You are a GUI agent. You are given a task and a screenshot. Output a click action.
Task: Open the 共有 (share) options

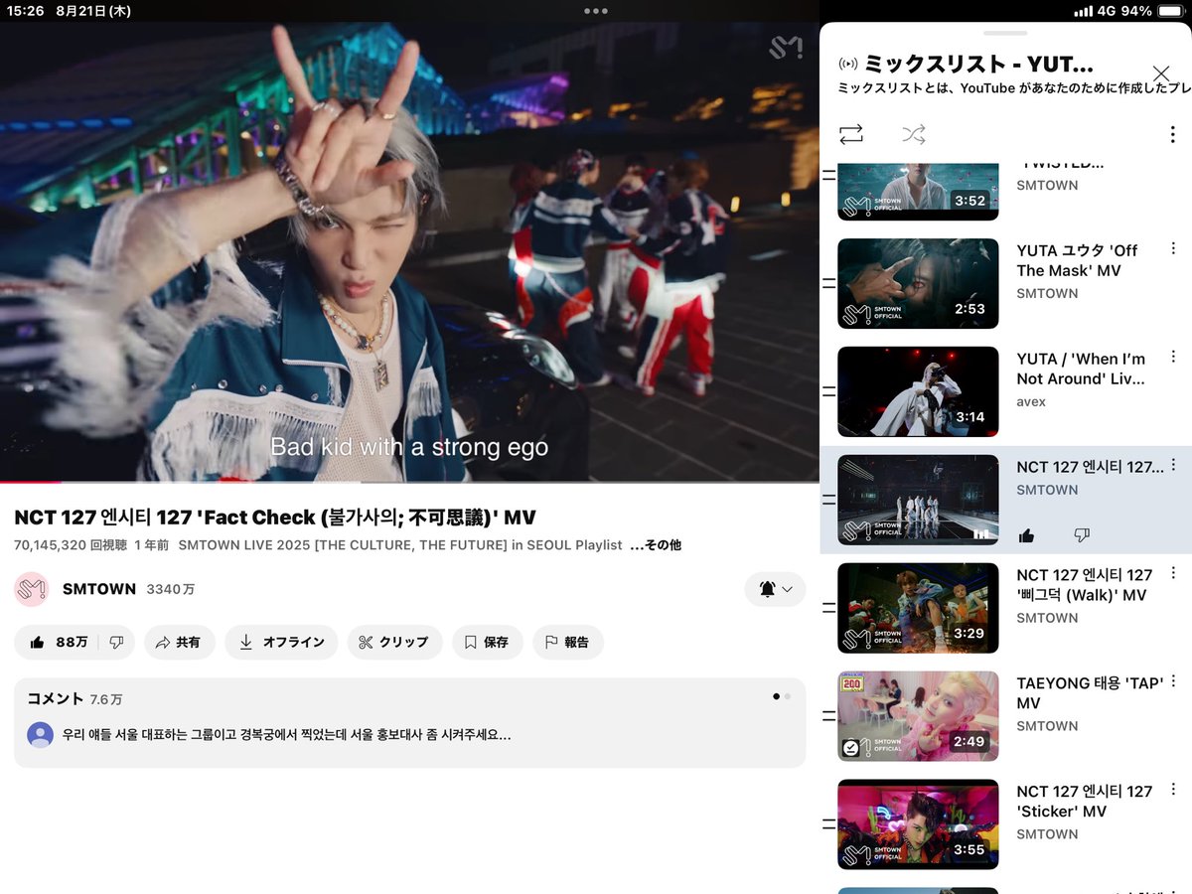tap(180, 642)
